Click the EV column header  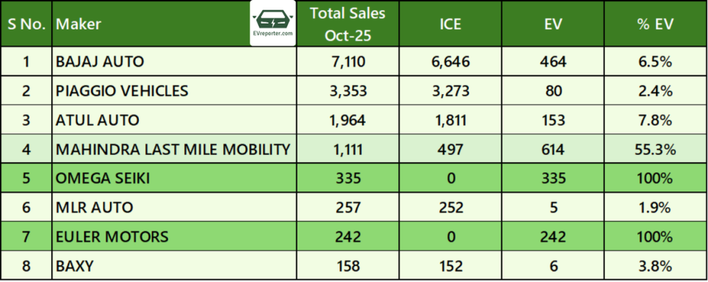pos(554,24)
